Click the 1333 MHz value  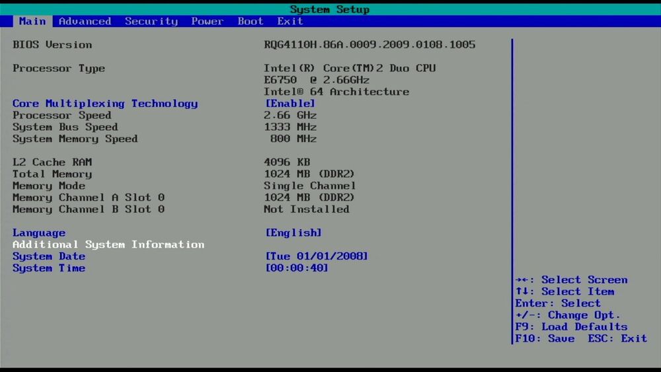(290, 128)
